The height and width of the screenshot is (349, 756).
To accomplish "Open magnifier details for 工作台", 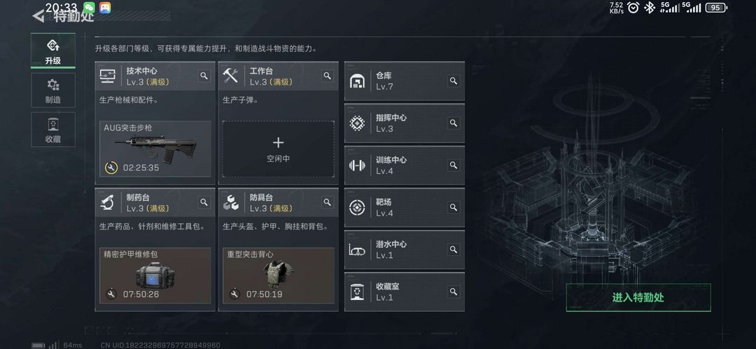I will 328,76.
